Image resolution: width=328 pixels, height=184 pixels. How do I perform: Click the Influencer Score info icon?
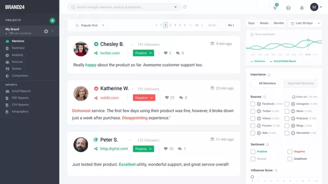click(276, 171)
